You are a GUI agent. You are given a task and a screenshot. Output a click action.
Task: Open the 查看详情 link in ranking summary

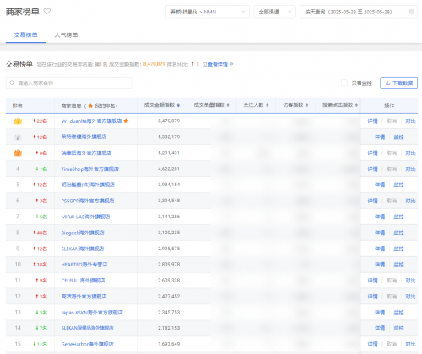pyautogui.click(x=218, y=64)
